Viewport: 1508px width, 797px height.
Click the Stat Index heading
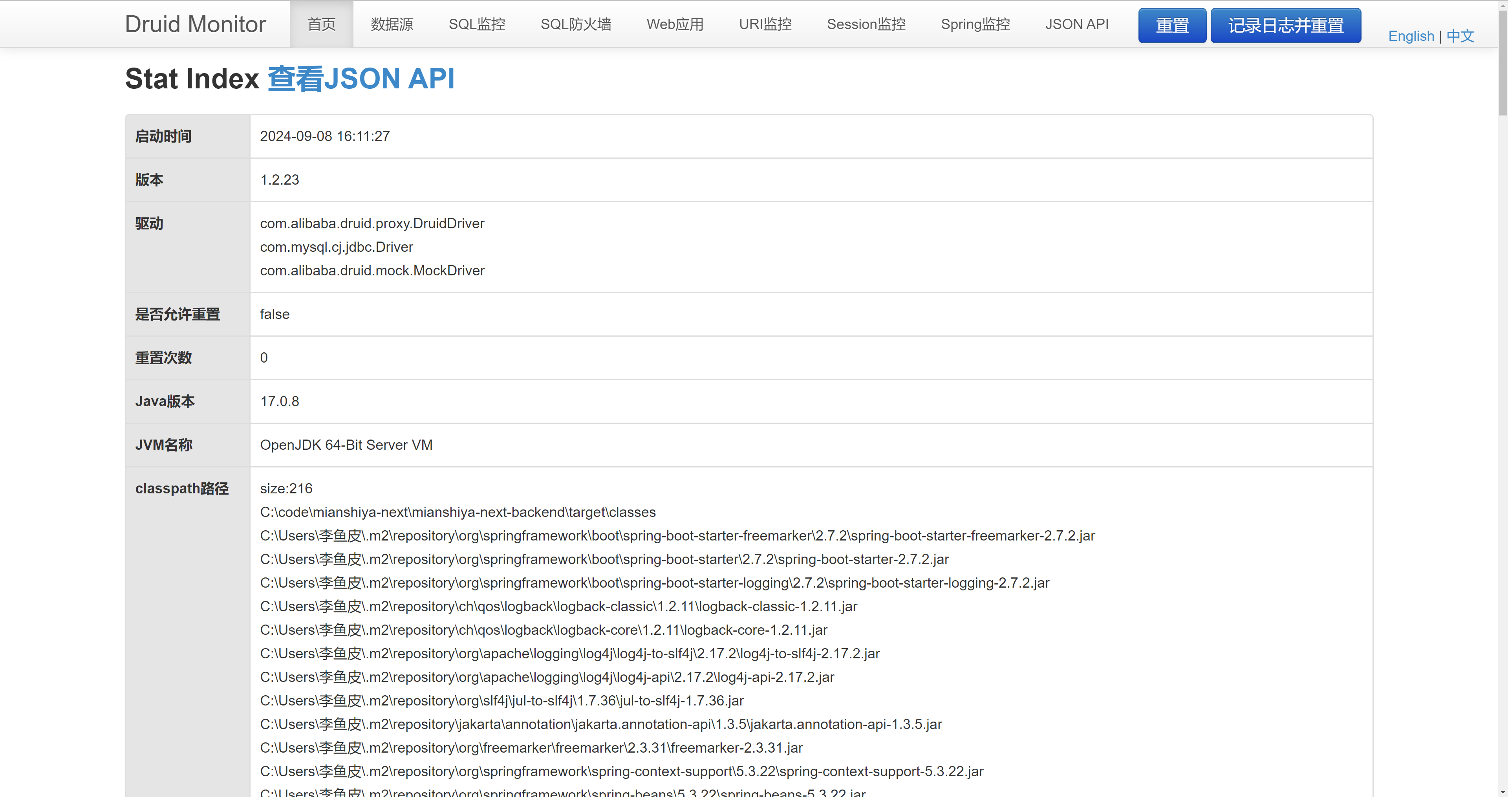point(192,79)
